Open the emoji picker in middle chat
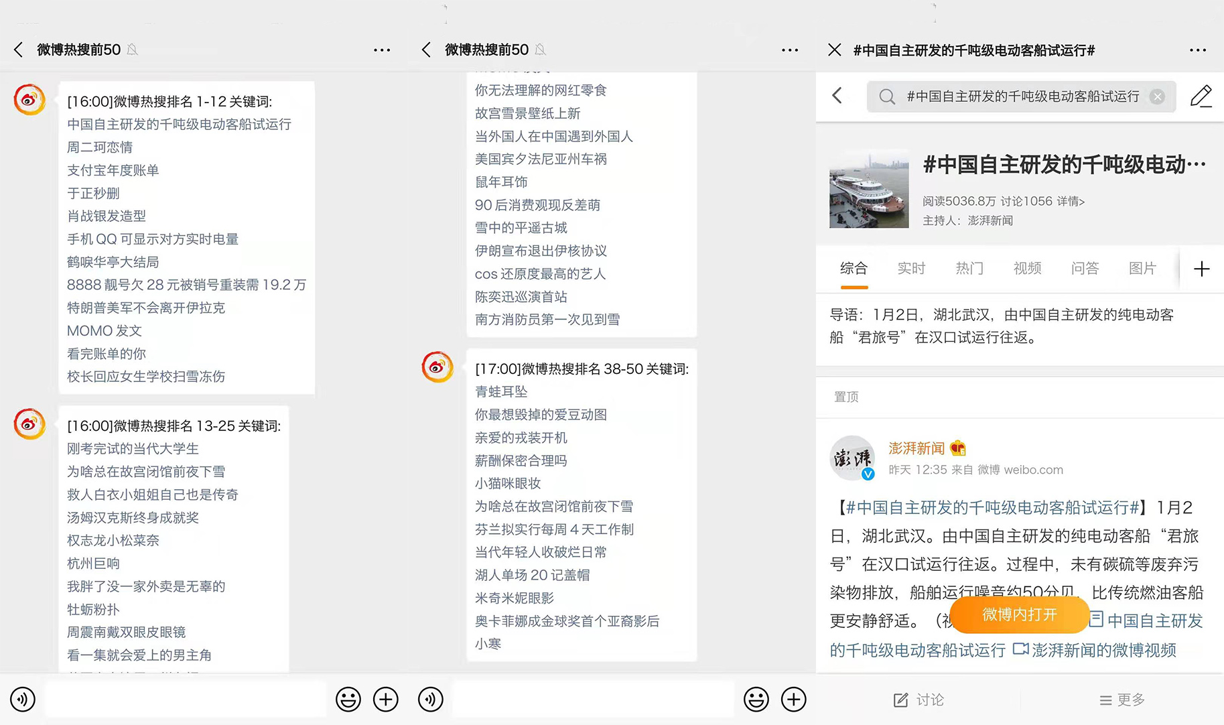 [756, 700]
